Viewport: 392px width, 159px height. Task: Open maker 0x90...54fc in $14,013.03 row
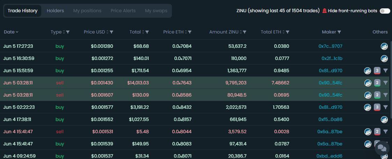pyautogui.click(x=331, y=83)
